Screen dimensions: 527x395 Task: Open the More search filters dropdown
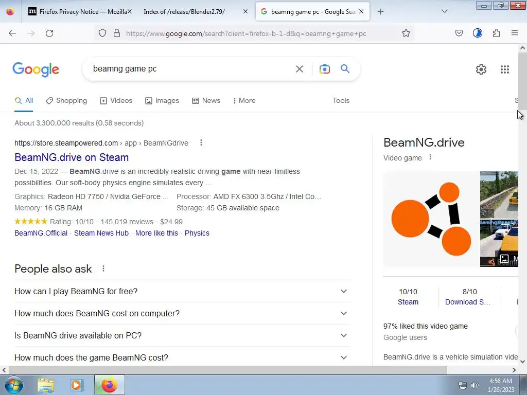(x=244, y=100)
